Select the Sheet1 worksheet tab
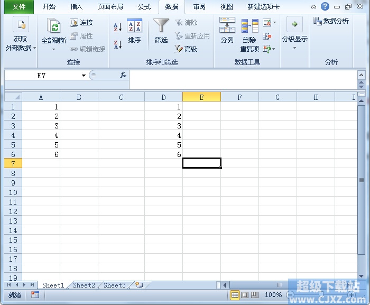Viewport: 370px width, 305px height. (x=53, y=285)
